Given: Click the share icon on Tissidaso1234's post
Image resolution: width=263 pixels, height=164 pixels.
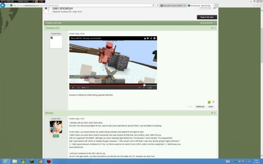Looking at the screenshot, I should [215, 28].
